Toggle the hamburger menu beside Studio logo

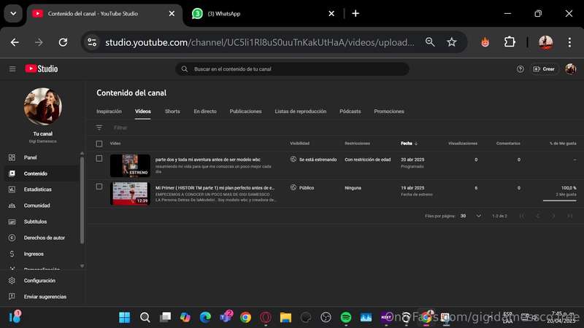point(12,69)
